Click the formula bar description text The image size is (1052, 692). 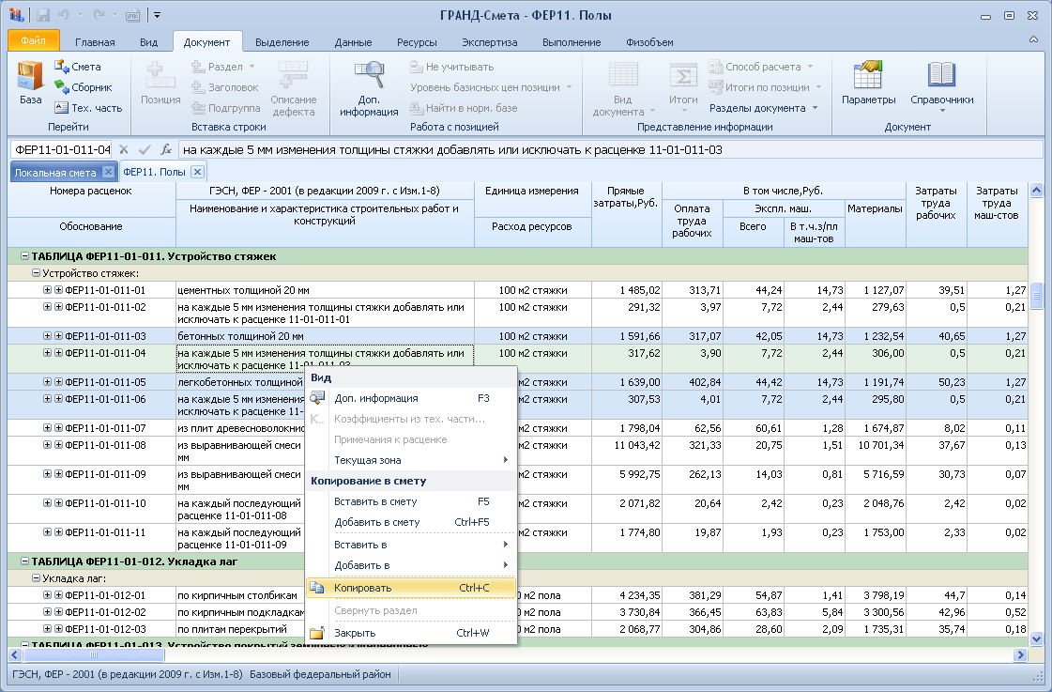pyautogui.click(x=452, y=149)
